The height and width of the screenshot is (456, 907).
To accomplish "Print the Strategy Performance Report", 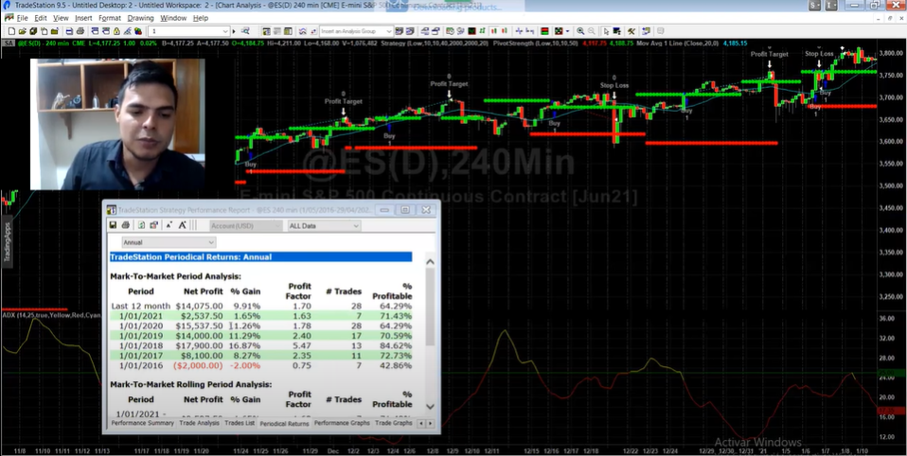I will pos(125,225).
